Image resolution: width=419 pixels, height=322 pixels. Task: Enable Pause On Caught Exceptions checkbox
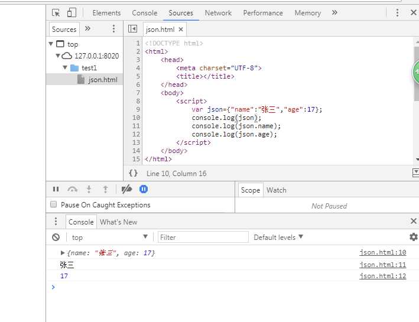pyautogui.click(x=53, y=204)
